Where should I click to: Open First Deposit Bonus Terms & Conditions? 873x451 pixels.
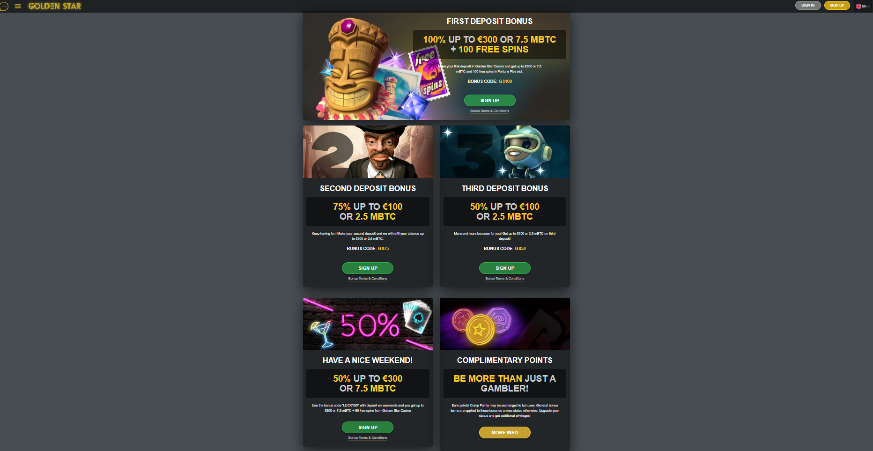pos(489,111)
